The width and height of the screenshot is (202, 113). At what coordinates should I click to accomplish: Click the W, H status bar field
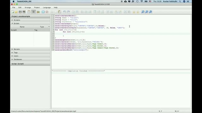177,111
